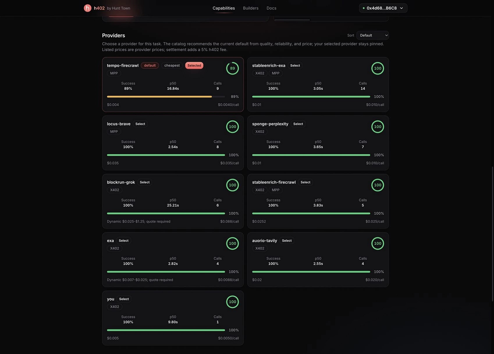Viewport: 494px width, 354px height.
Task: Click the '16.84s' p50 value
Action: click(x=173, y=89)
